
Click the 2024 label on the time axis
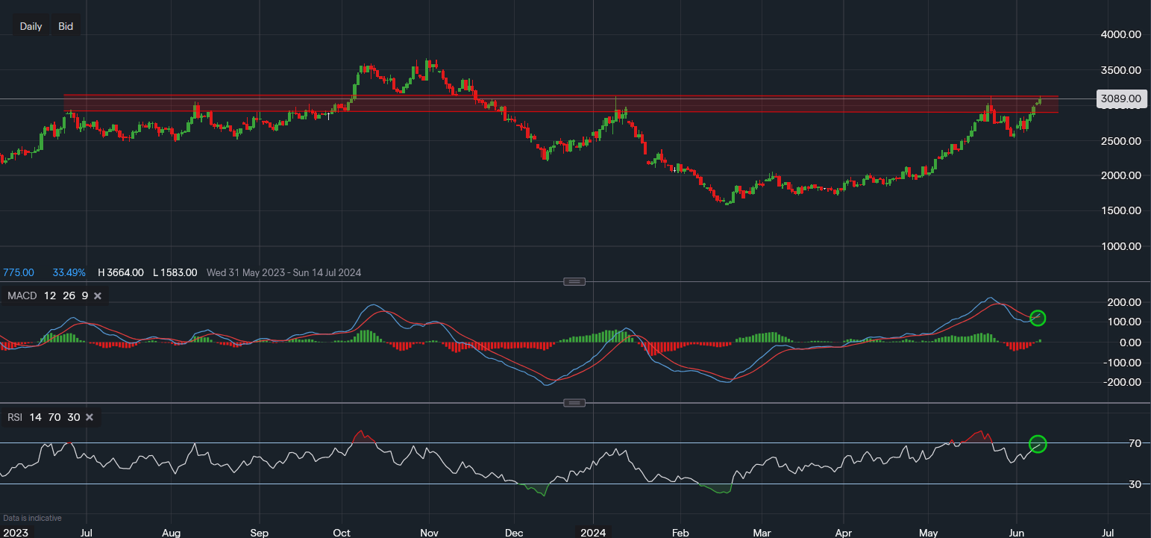tap(594, 533)
